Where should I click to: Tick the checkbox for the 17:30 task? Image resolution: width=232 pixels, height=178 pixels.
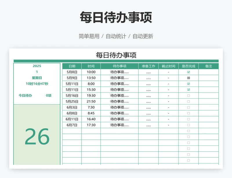point(188,125)
